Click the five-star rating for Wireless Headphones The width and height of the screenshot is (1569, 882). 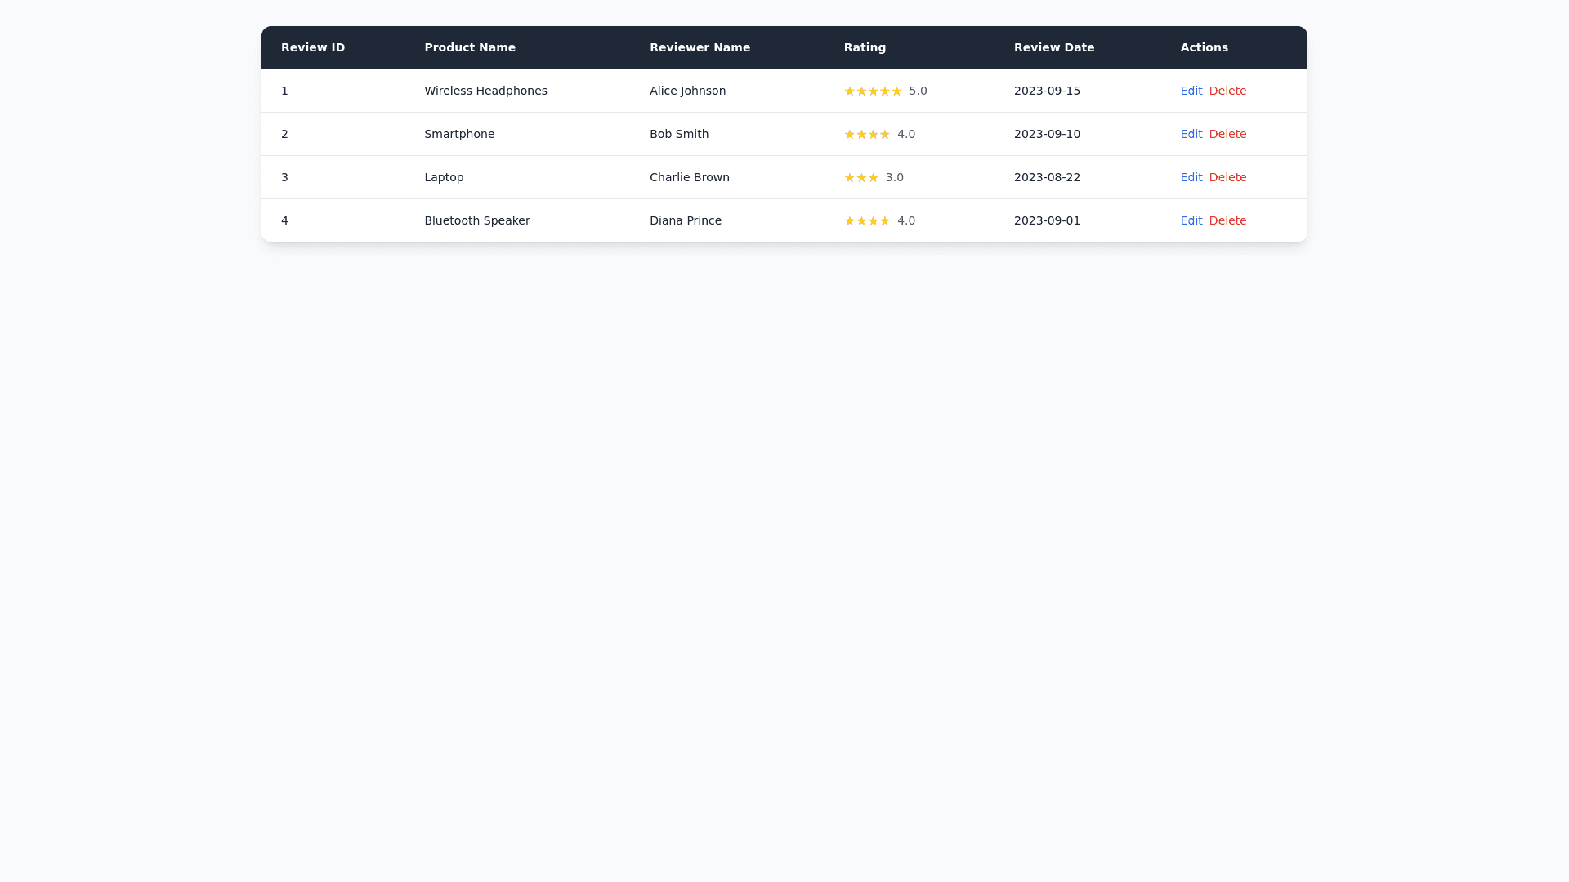(x=873, y=91)
